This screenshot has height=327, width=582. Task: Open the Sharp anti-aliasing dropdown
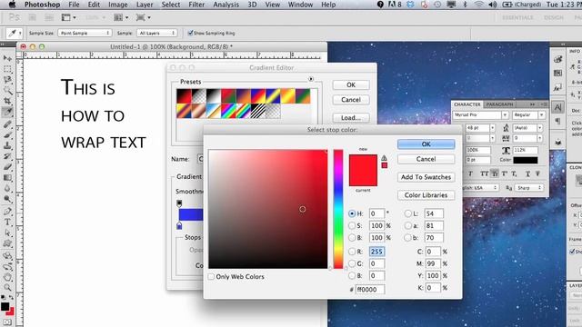coord(528,188)
